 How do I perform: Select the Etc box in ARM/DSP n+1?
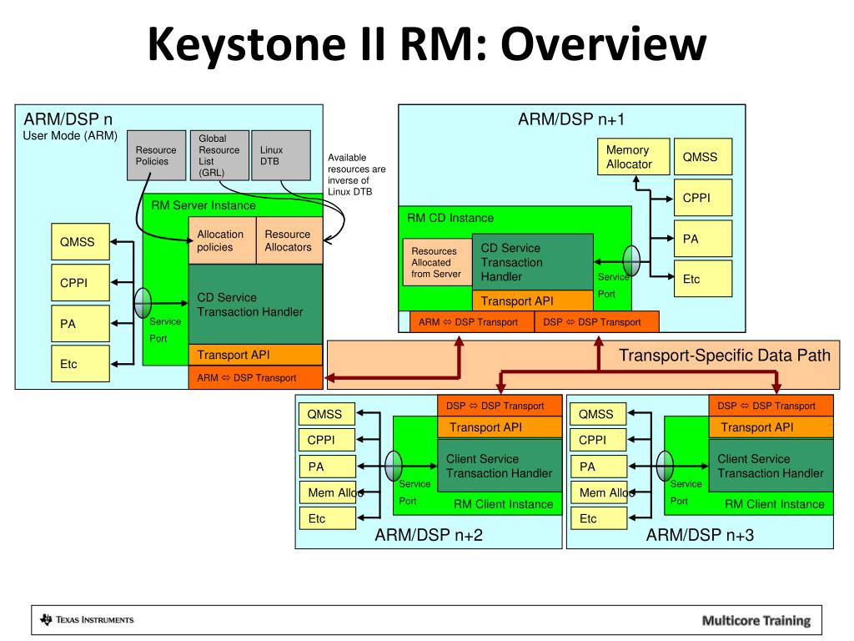click(x=703, y=279)
